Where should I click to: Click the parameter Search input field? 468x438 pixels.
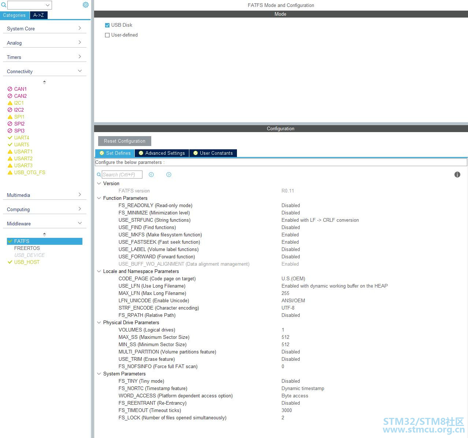tap(122, 175)
